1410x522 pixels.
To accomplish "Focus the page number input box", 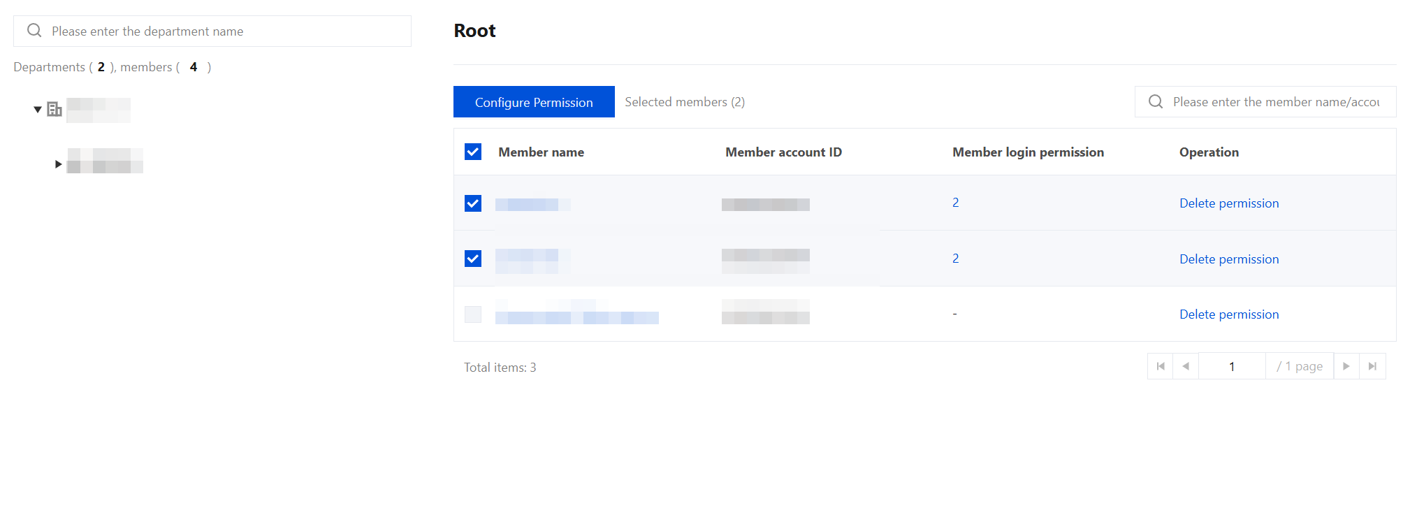I will (x=1232, y=366).
